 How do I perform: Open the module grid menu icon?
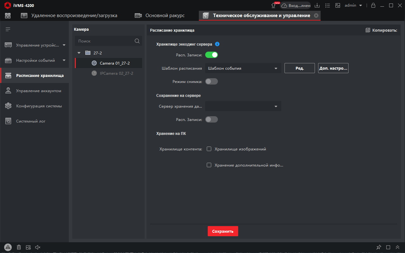click(x=8, y=16)
